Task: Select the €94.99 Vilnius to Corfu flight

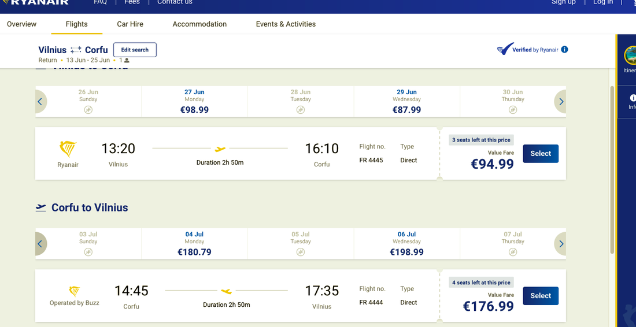Action: 541,154
